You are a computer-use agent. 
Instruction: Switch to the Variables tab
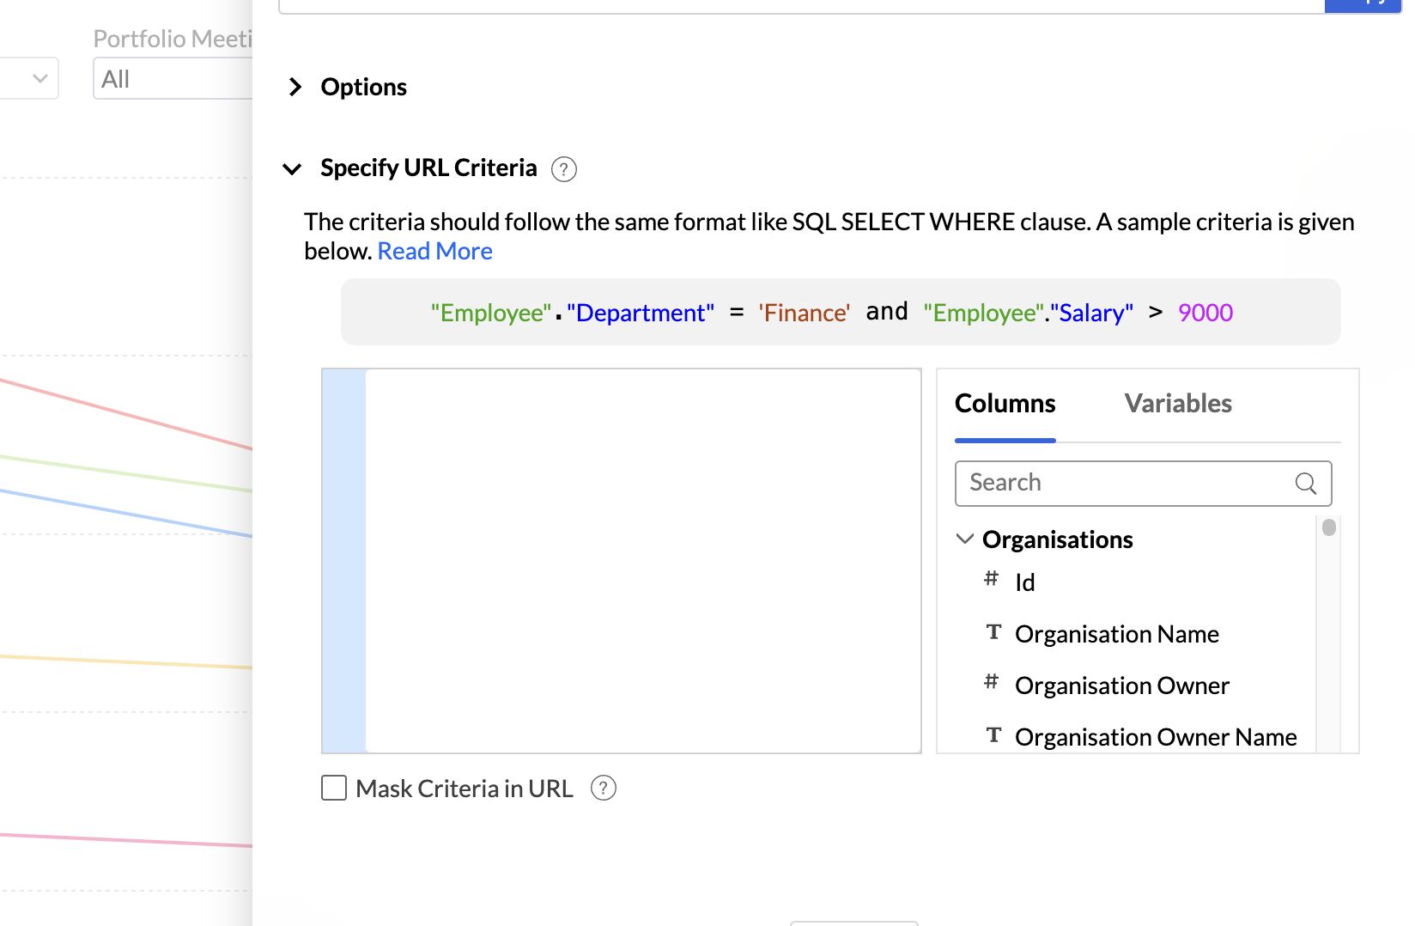(1178, 404)
